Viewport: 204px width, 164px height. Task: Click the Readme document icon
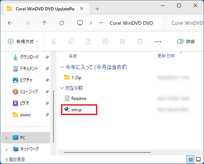pos(67,98)
